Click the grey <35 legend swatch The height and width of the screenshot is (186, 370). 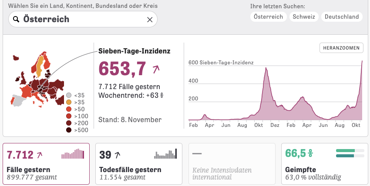point(69,95)
